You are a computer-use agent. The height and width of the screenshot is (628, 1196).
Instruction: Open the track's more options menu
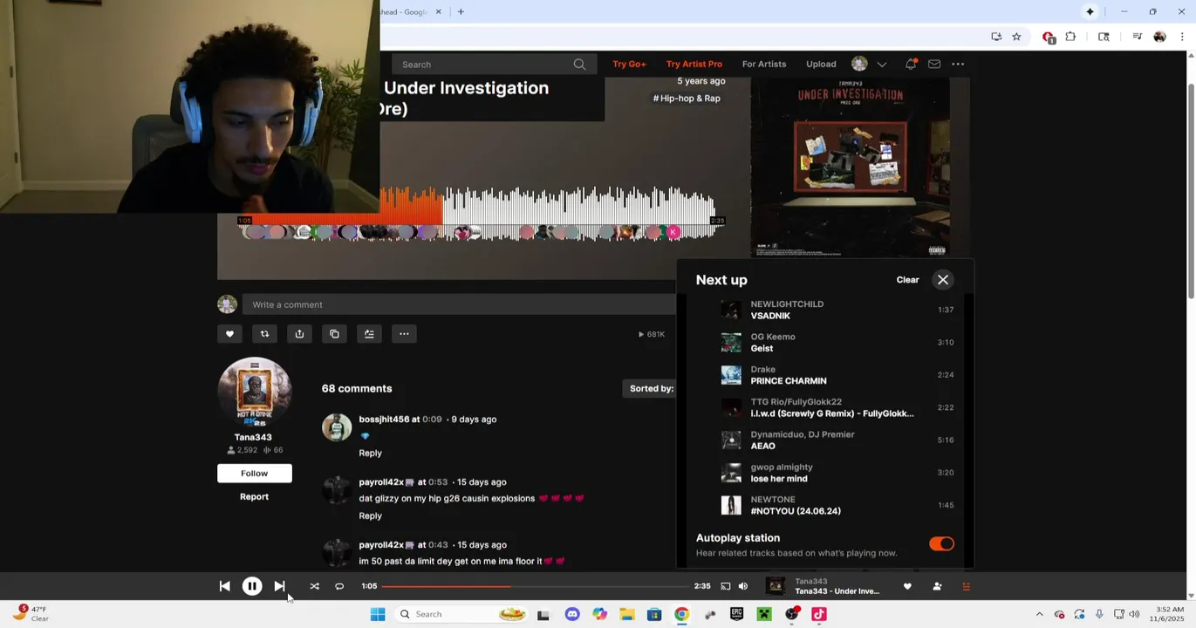tap(404, 334)
